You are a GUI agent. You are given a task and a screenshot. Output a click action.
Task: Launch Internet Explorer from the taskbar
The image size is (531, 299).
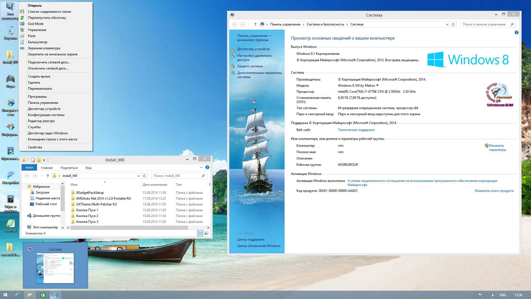pyautogui.click(x=17, y=295)
